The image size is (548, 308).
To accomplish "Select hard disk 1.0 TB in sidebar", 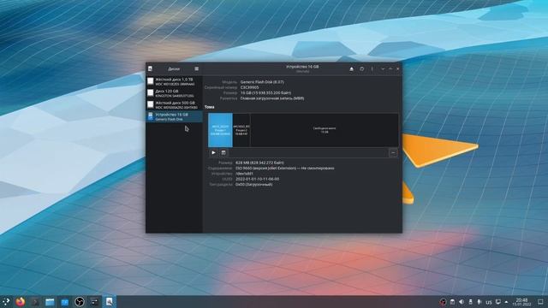I will pyautogui.click(x=174, y=81).
